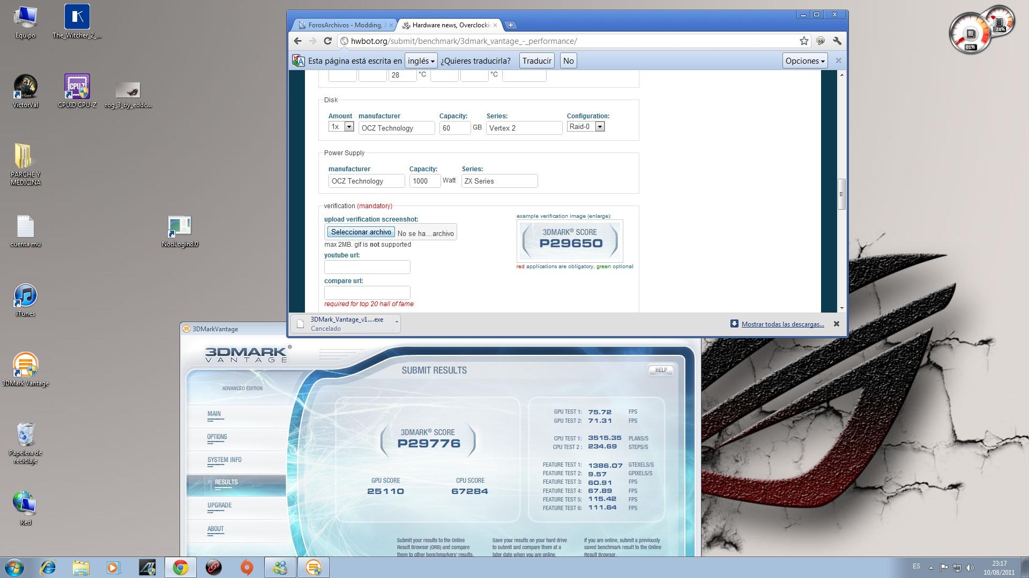Click power supply Capacity 1000 field
Image resolution: width=1029 pixels, height=578 pixels.
click(424, 181)
